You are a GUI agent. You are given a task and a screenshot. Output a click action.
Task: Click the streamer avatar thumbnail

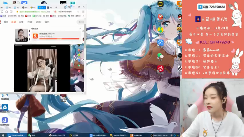[21, 35]
